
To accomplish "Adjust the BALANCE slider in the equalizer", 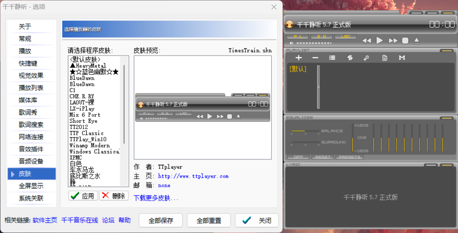I will click(305, 131).
